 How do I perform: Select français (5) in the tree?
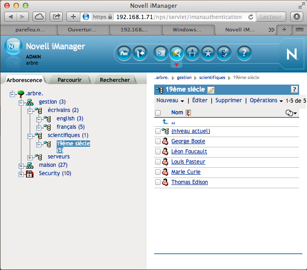tap(71, 127)
